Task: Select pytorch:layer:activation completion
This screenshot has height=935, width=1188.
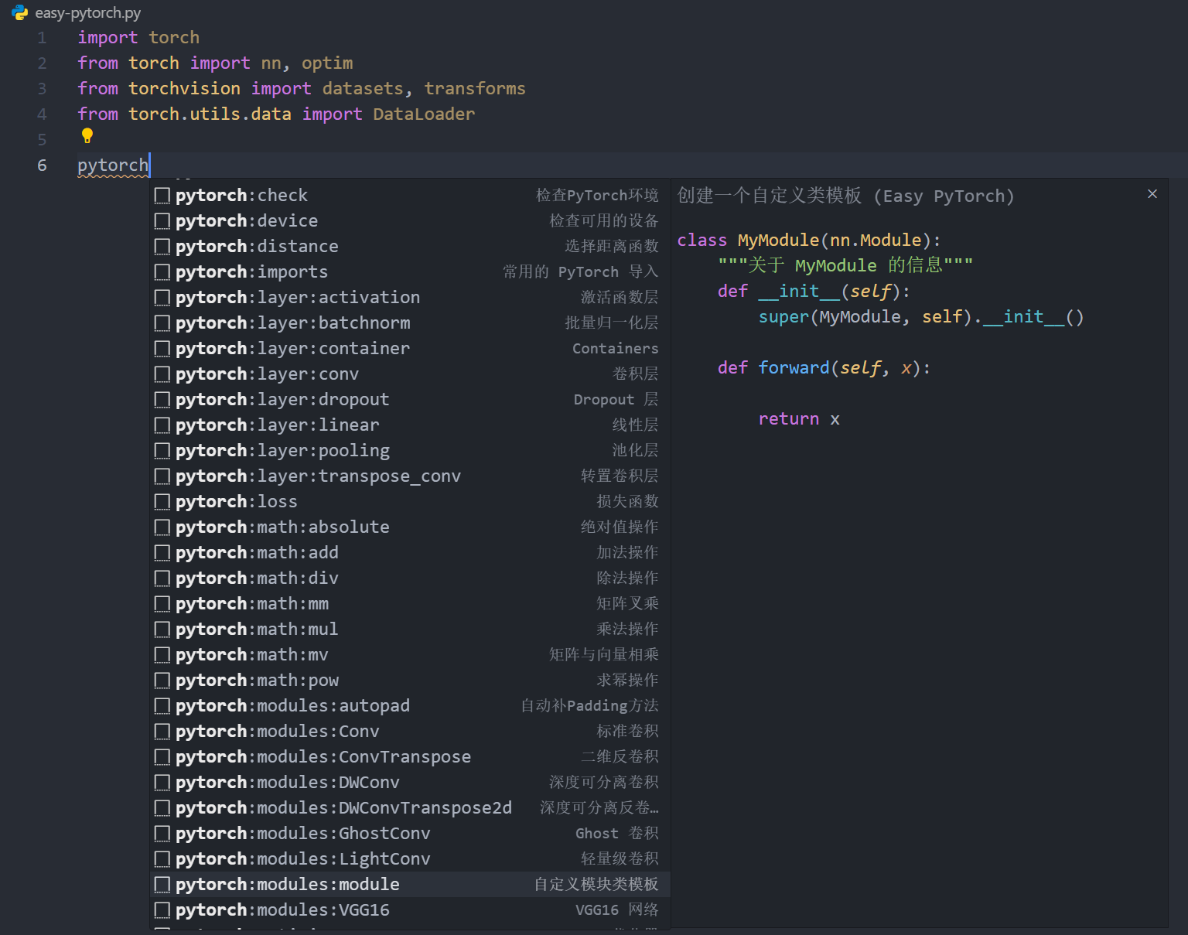Action: 410,298
